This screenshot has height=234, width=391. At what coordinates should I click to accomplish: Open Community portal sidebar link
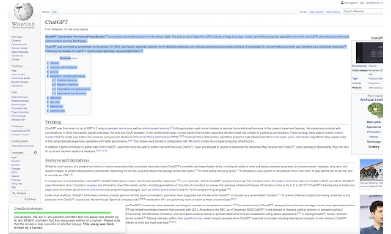tap(20, 78)
